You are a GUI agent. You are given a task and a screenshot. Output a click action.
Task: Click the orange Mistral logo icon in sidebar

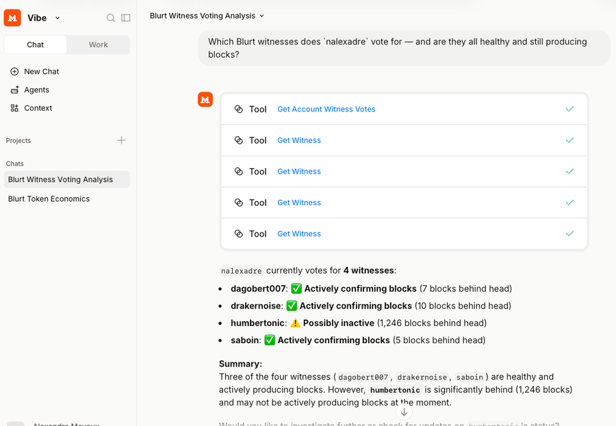point(12,18)
